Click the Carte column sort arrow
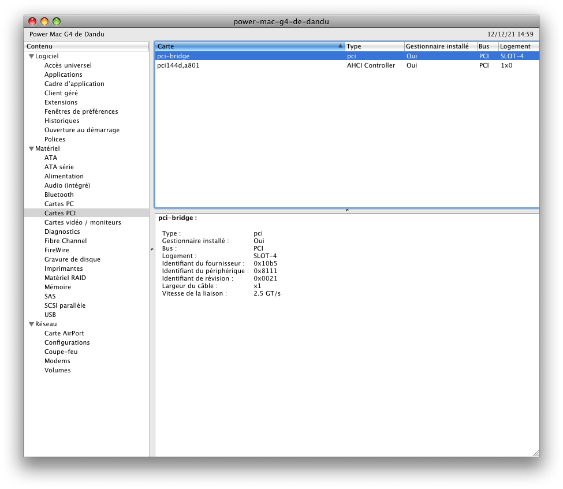 [x=340, y=46]
